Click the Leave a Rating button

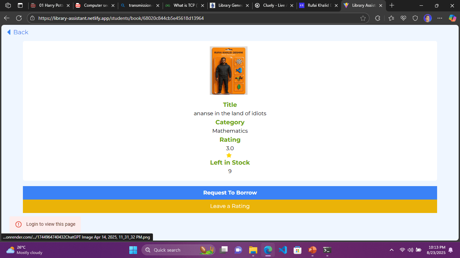point(230,206)
